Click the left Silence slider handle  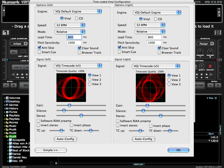[x=64, y=110]
